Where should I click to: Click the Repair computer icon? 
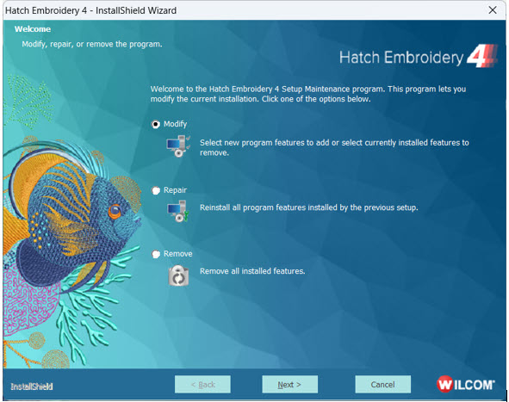tap(178, 211)
